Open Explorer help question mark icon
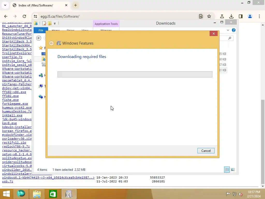 tap(234, 30)
